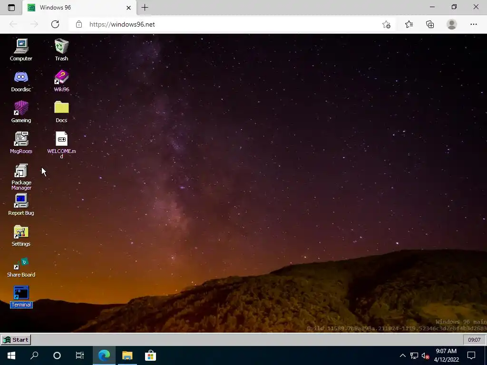Select the Terminal desktop icon
Image resolution: width=487 pixels, height=365 pixels.
coord(21,297)
